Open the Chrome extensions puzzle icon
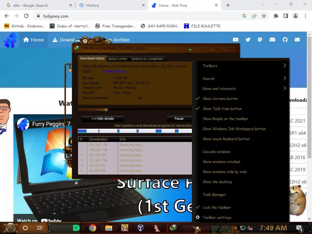312x234 pixels. coord(276,16)
